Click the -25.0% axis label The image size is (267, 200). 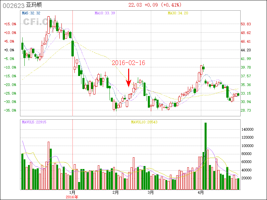pos(10,93)
